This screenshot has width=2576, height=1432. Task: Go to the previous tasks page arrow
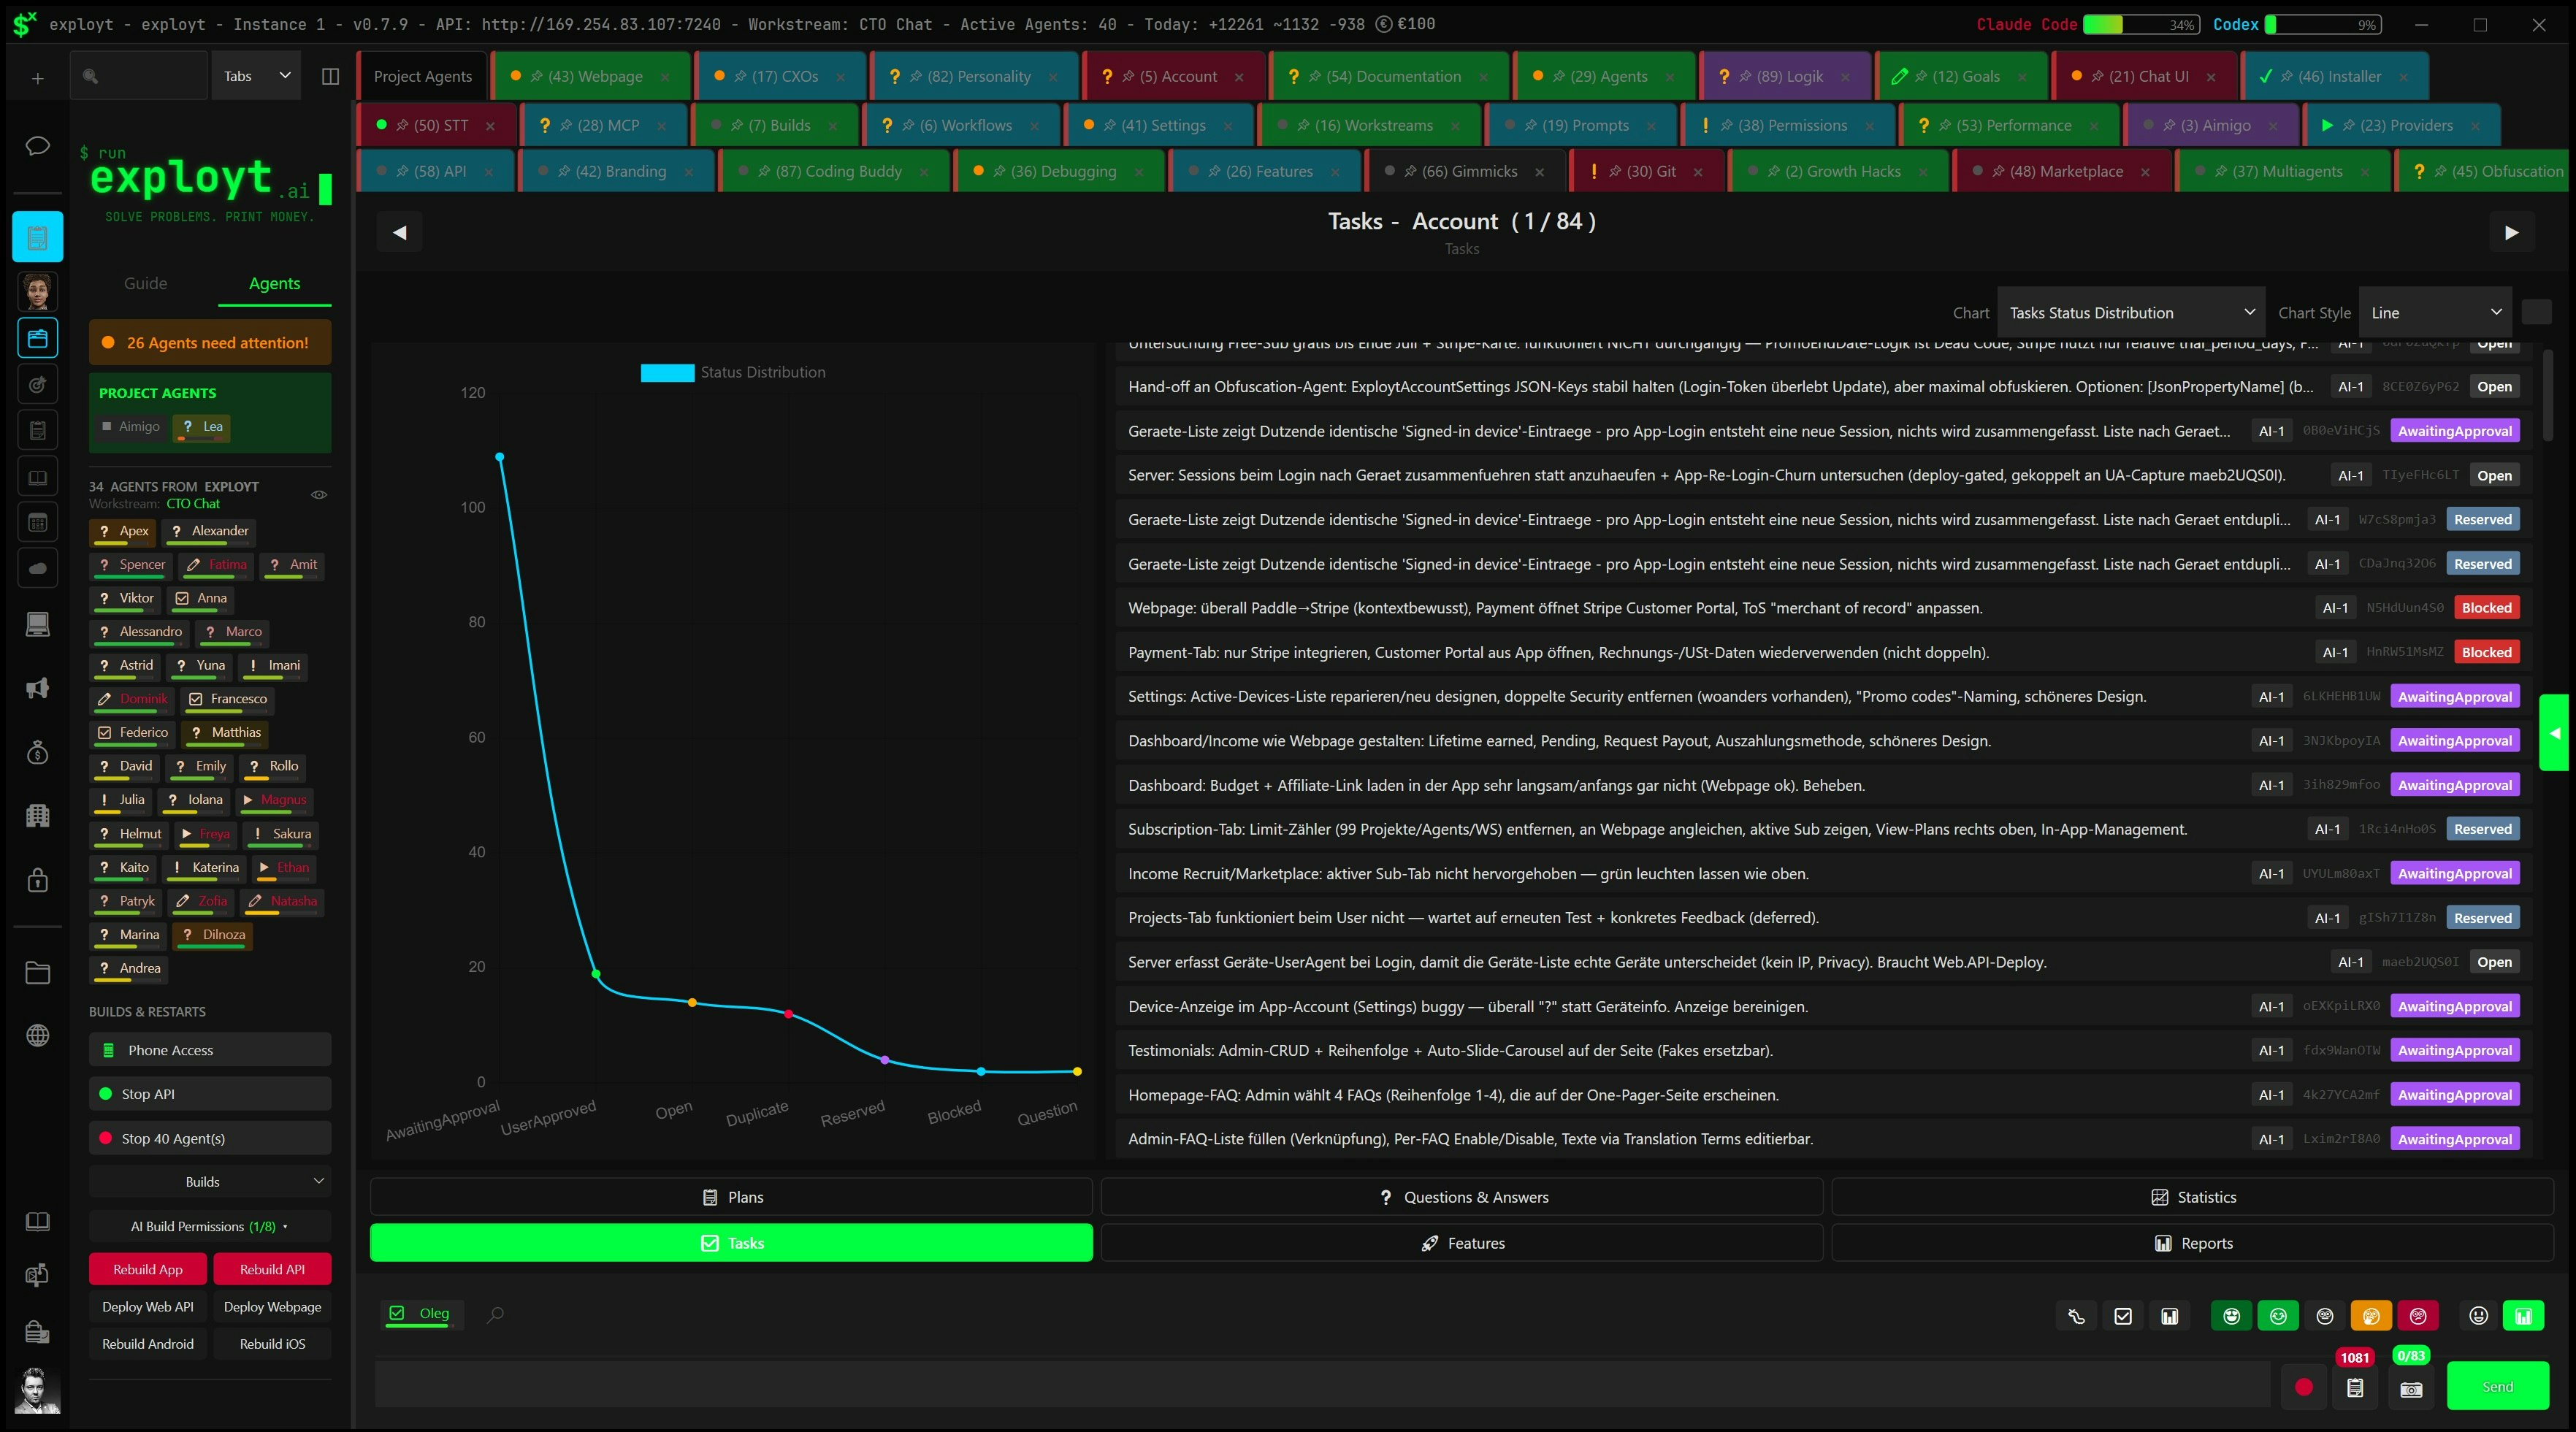click(399, 233)
